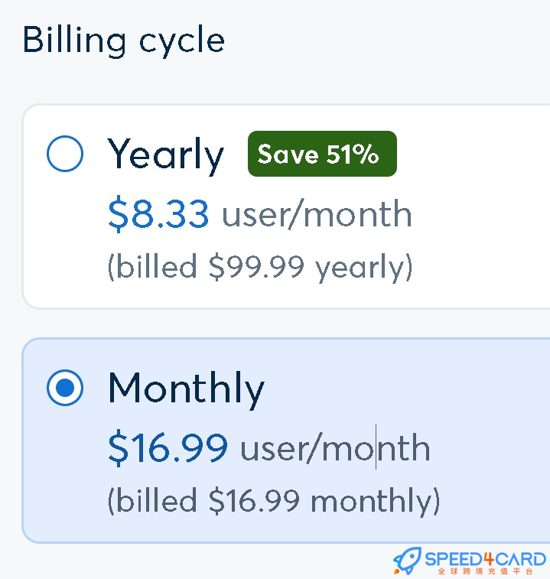550x579 pixels.
Task: Click the $8.33 user/month price
Action: [260, 214]
